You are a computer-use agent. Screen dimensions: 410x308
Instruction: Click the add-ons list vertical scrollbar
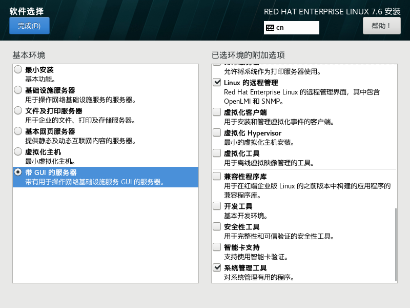(x=396, y=244)
